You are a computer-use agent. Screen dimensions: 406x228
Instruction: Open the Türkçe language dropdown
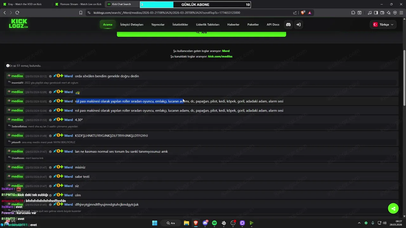(x=383, y=24)
